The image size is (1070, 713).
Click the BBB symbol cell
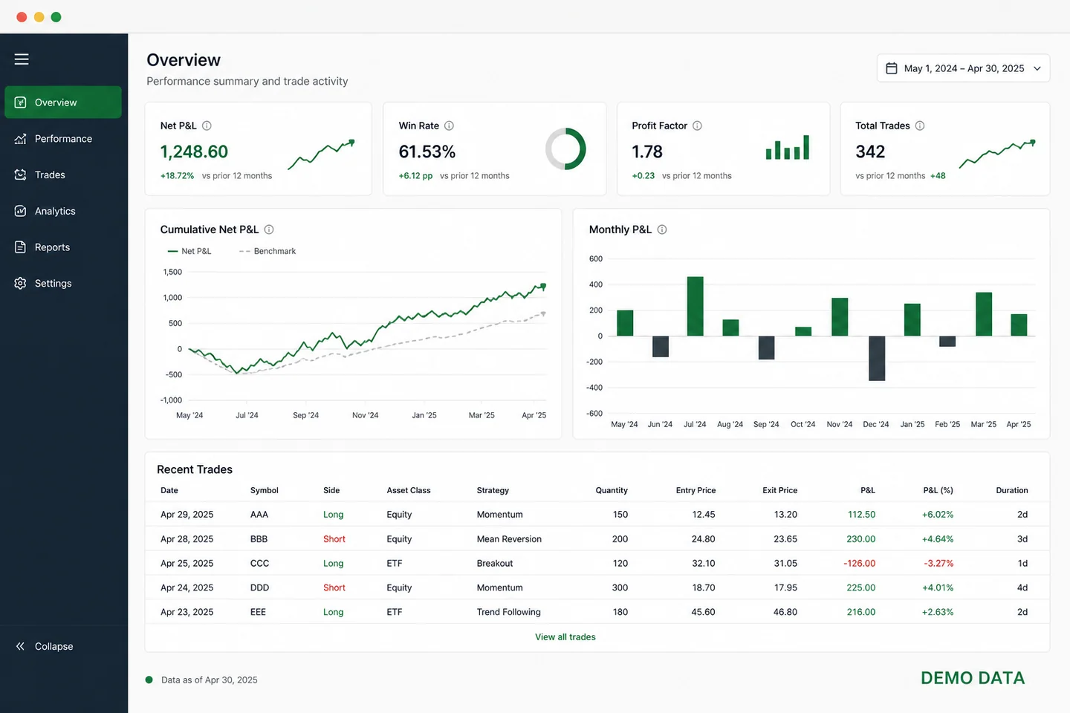tap(259, 539)
